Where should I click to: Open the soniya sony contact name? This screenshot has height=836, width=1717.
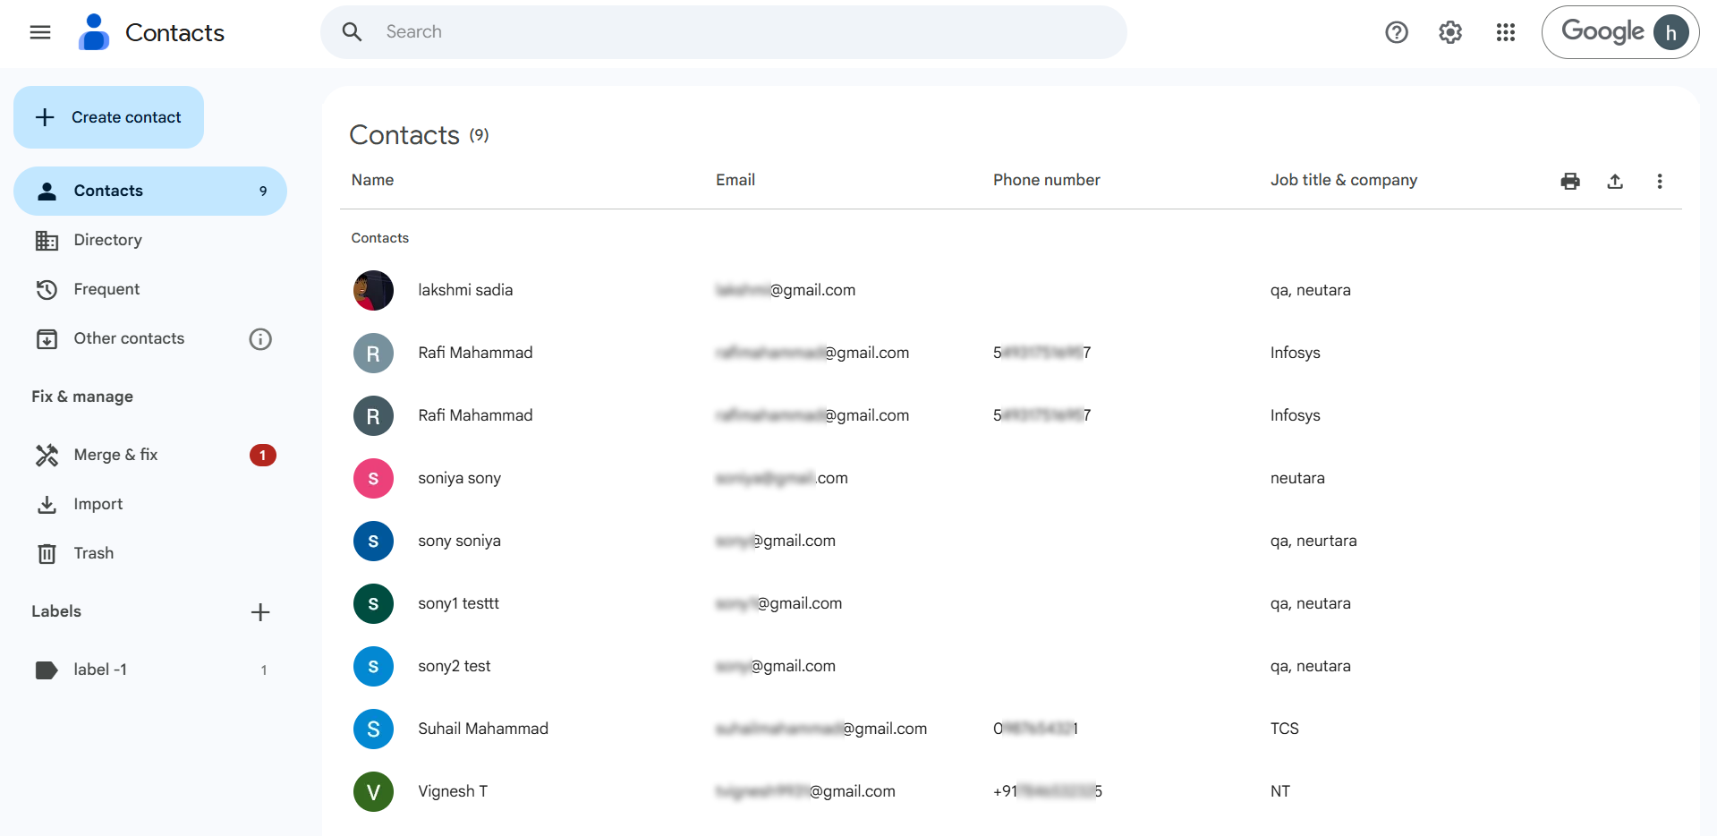[x=459, y=478]
